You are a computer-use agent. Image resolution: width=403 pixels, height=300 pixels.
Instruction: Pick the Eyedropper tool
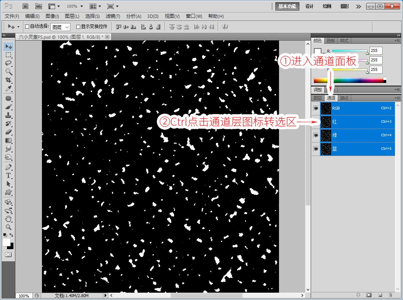pyautogui.click(x=8, y=89)
